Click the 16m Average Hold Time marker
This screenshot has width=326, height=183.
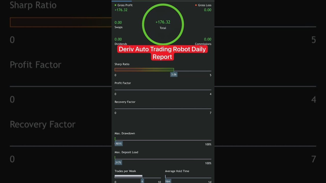click(x=168, y=181)
